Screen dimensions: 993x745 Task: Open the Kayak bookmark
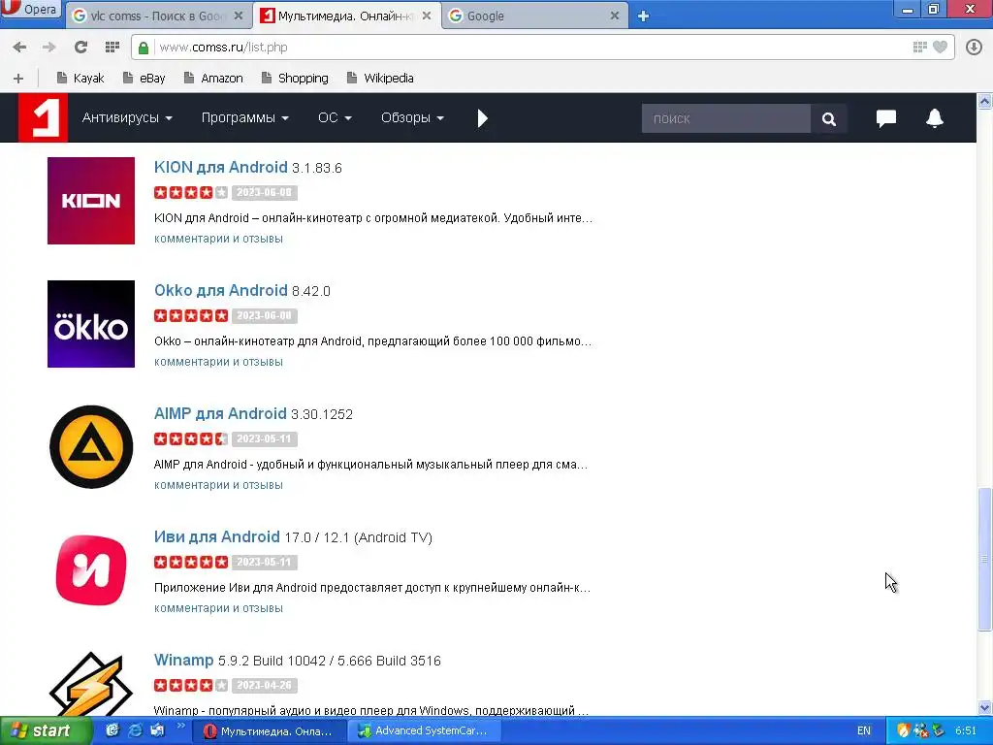pyautogui.click(x=80, y=79)
